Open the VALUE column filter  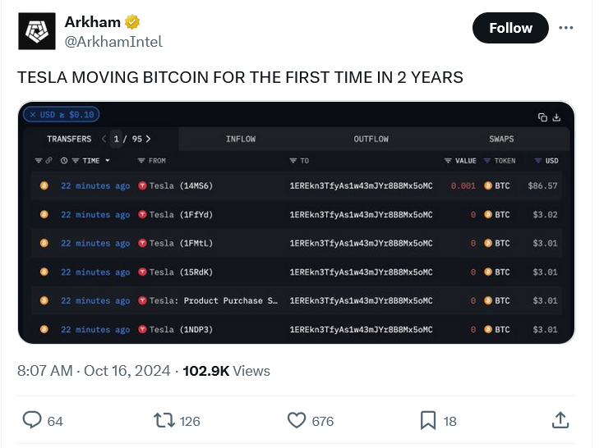[448, 161]
